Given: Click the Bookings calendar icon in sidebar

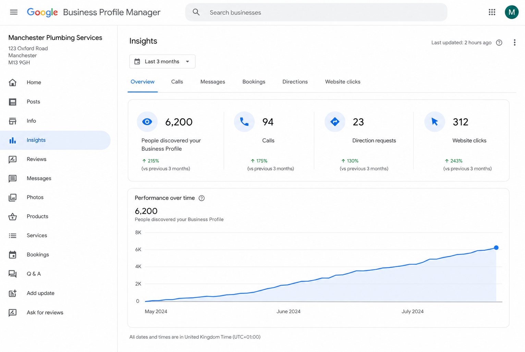Looking at the screenshot, I should (x=13, y=255).
